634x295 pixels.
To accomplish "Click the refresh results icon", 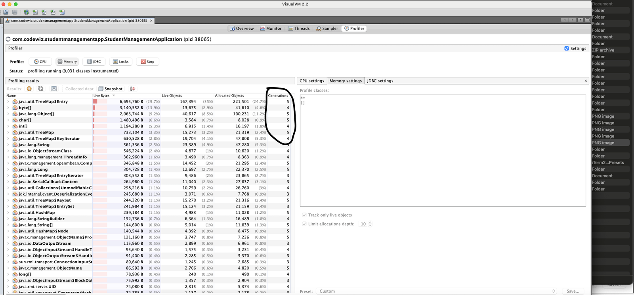I will 41,89.
